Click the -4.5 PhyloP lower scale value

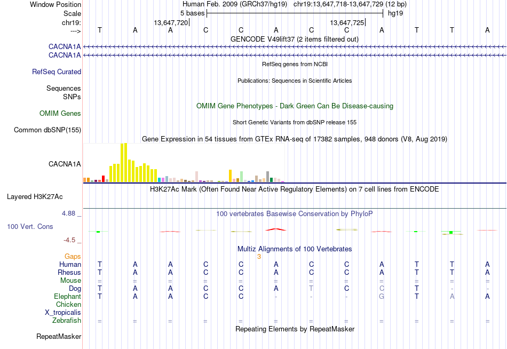pyautogui.click(x=69, y=240)
